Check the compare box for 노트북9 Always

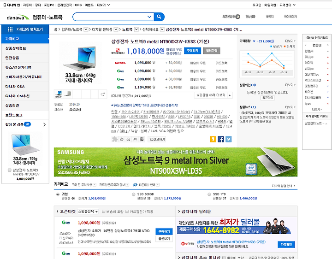(10, 170)
